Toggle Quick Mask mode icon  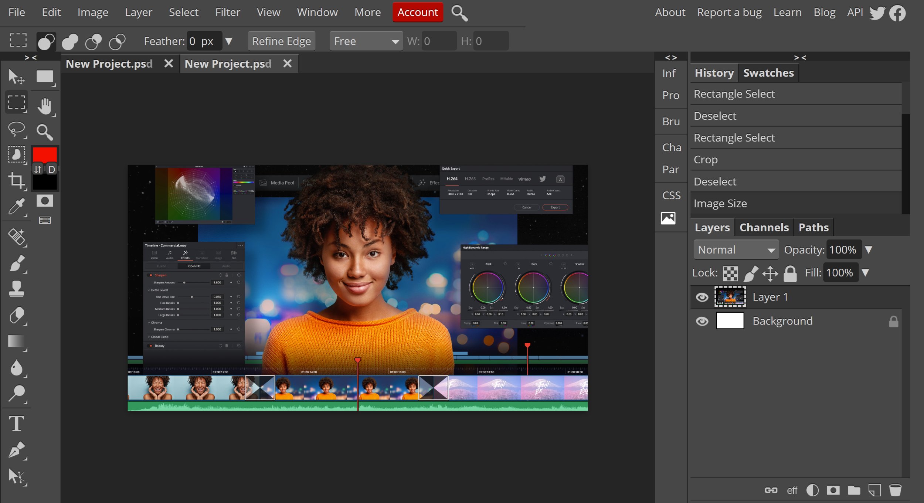click(x=45, y=201)
